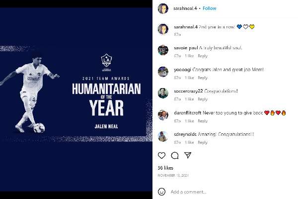The width and height of the screenshot is (298, 199).
Task: Open the soccercrazy22 username link
Action: tap(188, 91)
